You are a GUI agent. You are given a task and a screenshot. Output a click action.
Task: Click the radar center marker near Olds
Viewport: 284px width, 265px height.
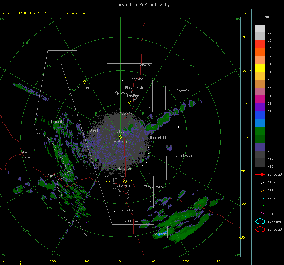click(121, 137)
